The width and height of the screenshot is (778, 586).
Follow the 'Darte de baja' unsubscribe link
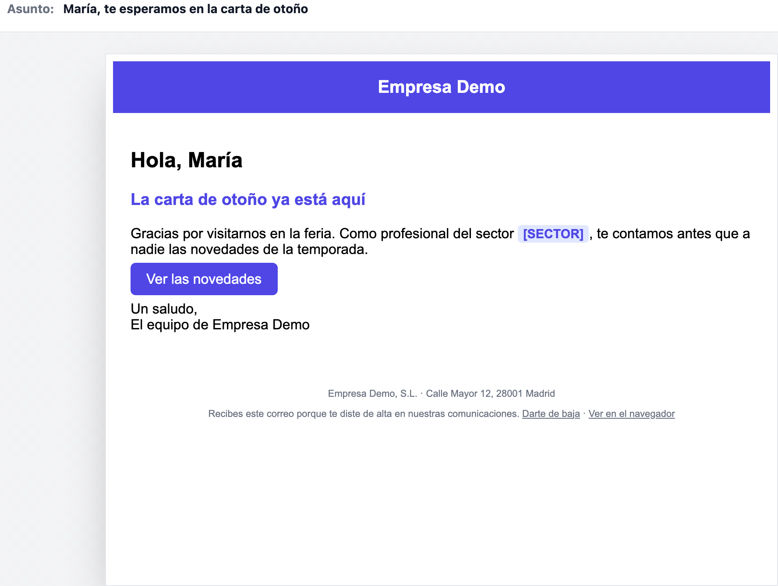(551, 414)
